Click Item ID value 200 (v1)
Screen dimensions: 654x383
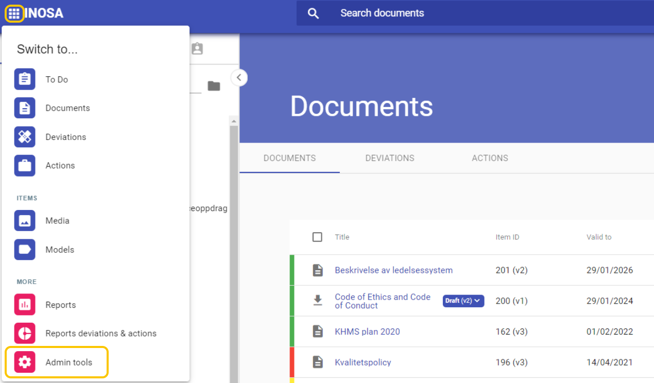click(x=511, y=301)
